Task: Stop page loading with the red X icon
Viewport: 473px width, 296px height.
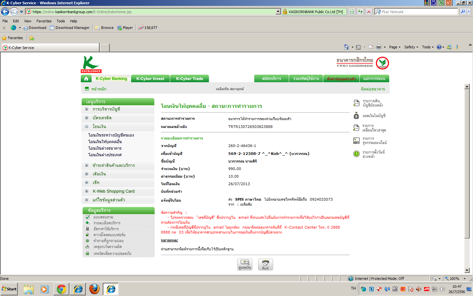Action: click(x=369, y=12)
